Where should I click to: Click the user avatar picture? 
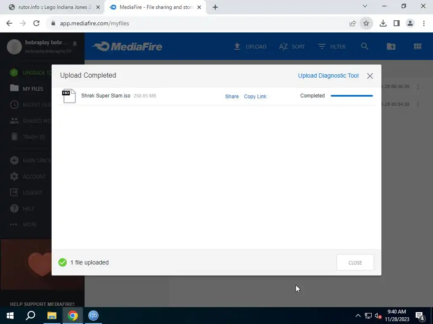[x=14, y=46]
